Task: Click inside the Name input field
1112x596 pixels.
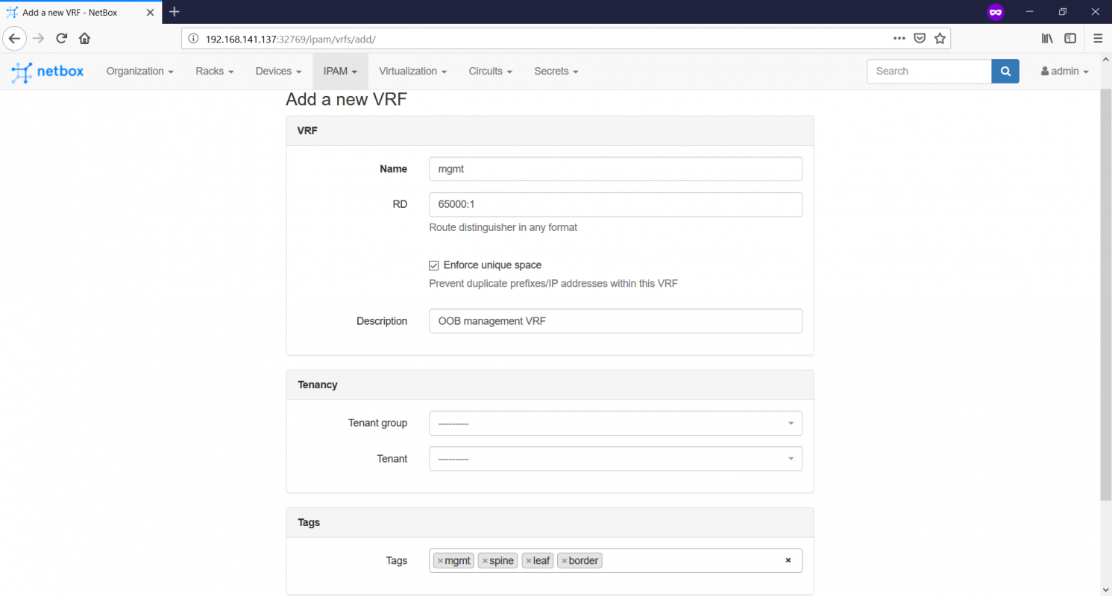Action: [x=615, y=168]
